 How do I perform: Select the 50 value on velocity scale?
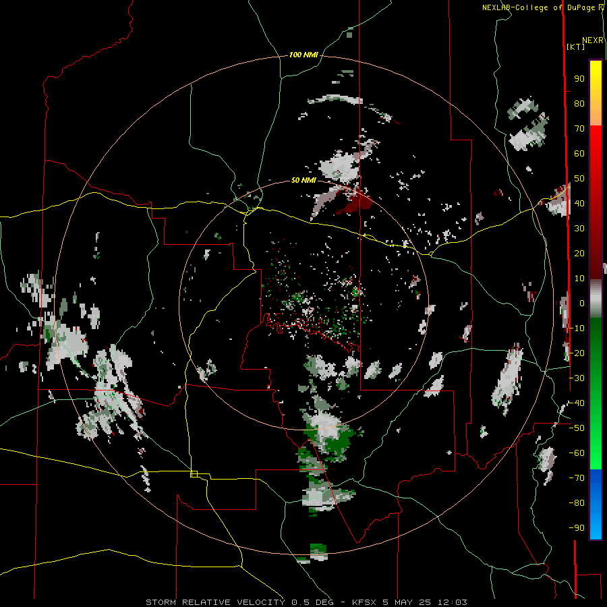pyautogui.click(x=579, y=179)
